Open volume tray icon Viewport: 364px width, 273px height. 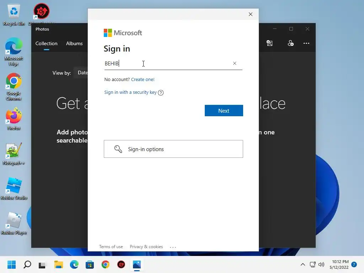pyautogui.click(x=321, y=264)
